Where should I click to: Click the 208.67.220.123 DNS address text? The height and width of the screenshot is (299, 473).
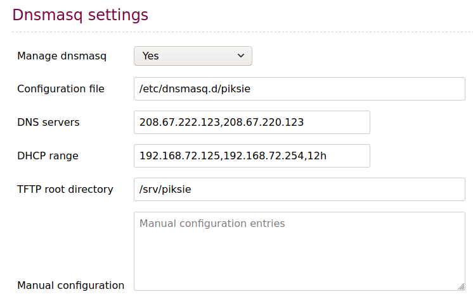[263, 123]
